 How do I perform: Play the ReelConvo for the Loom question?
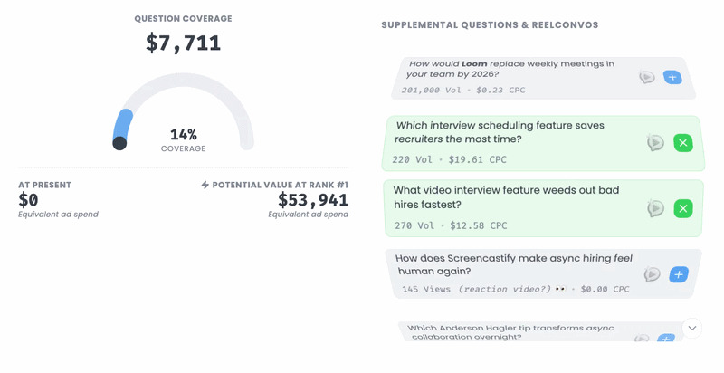click(646, 77)
